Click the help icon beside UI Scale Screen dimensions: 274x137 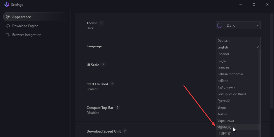click(x=103, y=65)
